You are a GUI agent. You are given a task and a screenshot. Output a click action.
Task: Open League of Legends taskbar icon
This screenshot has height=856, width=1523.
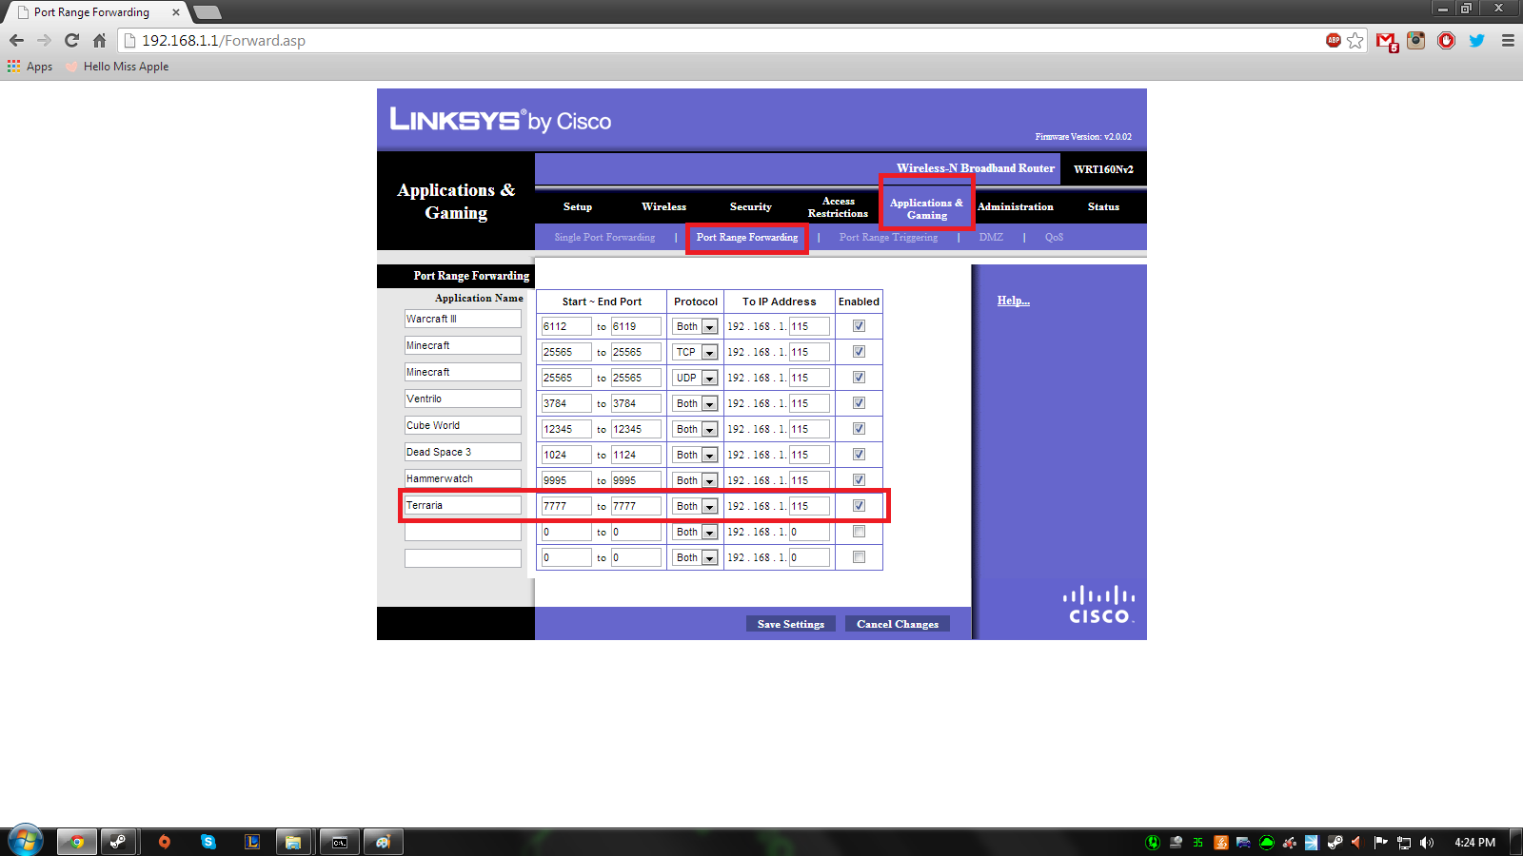252,842
